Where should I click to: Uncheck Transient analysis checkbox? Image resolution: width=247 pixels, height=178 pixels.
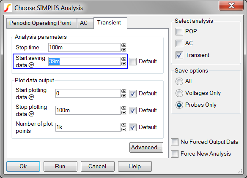click(179, 55)
